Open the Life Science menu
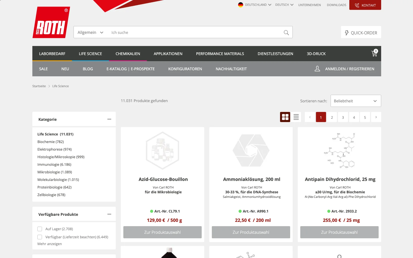Viewport: 413px width, 258px height. (x=90, y=54)
